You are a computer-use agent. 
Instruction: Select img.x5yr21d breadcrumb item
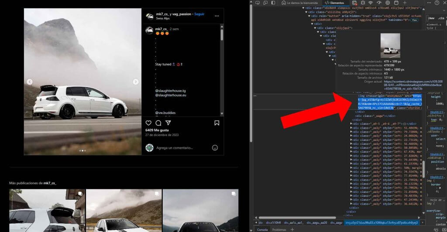(x=382, y=222)
